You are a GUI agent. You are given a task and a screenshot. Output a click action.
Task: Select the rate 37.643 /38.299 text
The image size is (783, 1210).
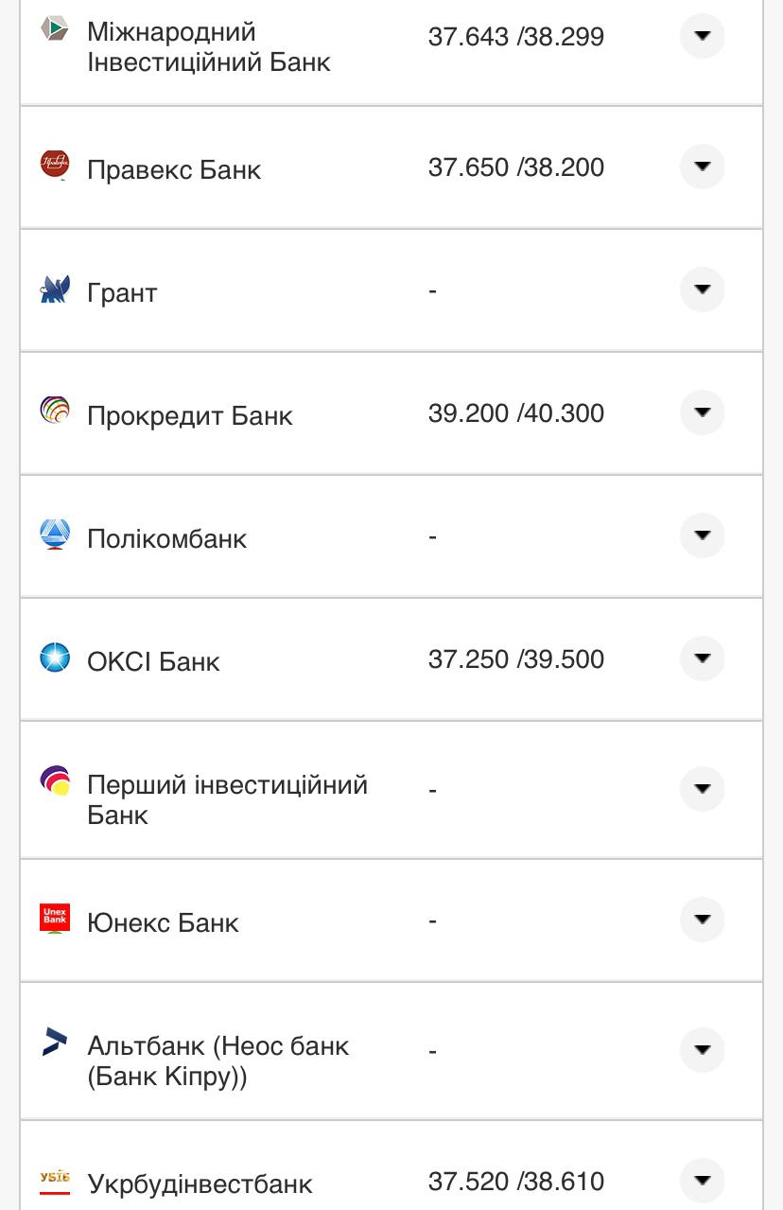click(x=513, y=36)
